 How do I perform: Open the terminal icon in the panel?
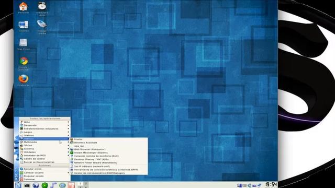(x=27, y=185)
